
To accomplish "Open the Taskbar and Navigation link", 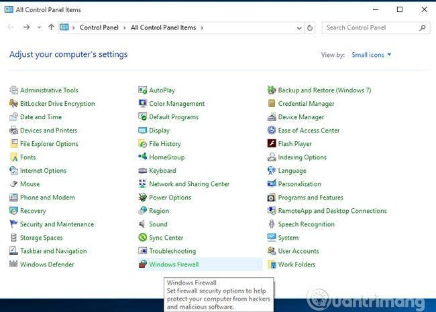I will click(54, 251).
